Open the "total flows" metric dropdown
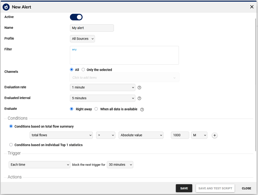 point(61,135)
